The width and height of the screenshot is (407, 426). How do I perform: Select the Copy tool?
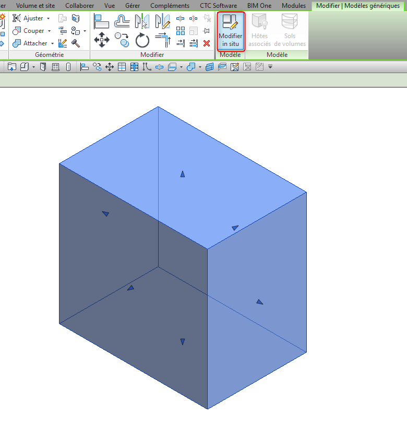(x=122, y=40)
